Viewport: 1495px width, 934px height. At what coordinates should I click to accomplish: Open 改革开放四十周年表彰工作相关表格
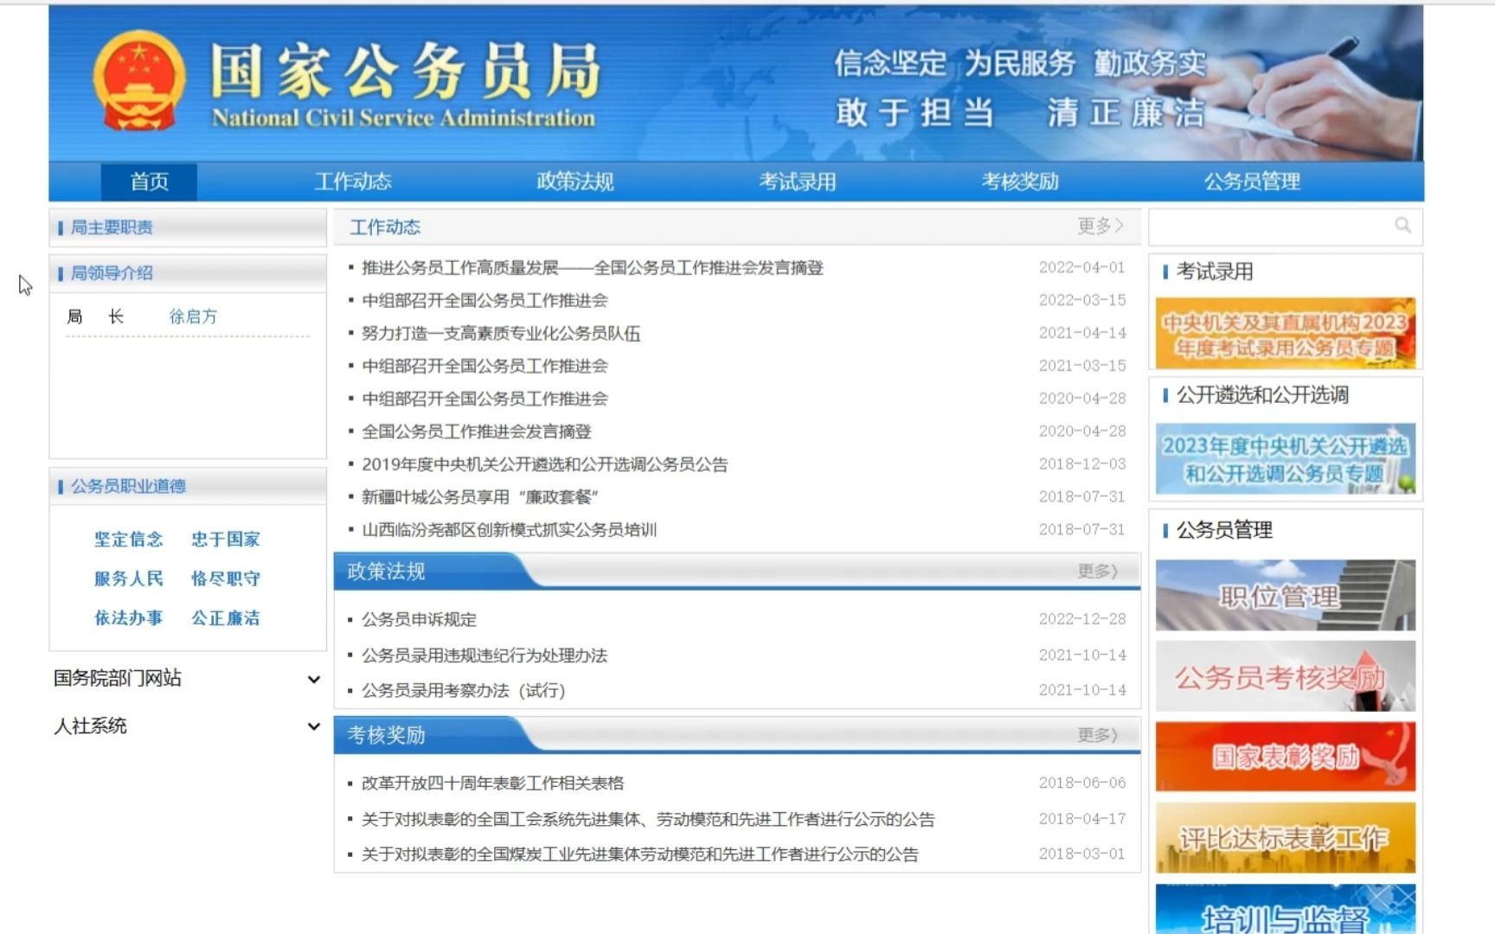pyautogui.click(x=493, y=784)
